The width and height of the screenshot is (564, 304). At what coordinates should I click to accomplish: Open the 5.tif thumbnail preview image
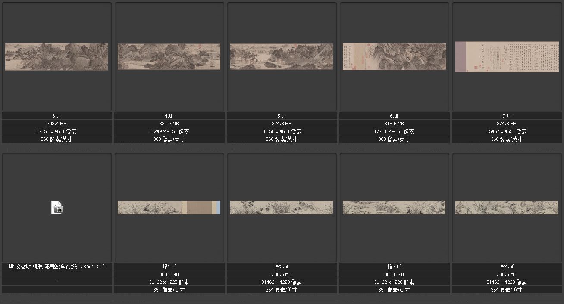(282, 56)
